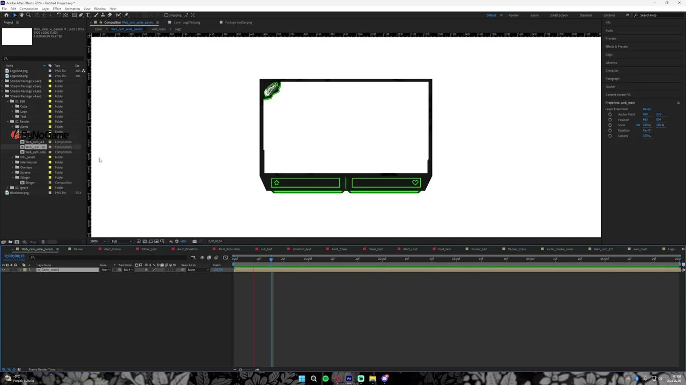Switch to the Learn workspace

click(534, 15)
